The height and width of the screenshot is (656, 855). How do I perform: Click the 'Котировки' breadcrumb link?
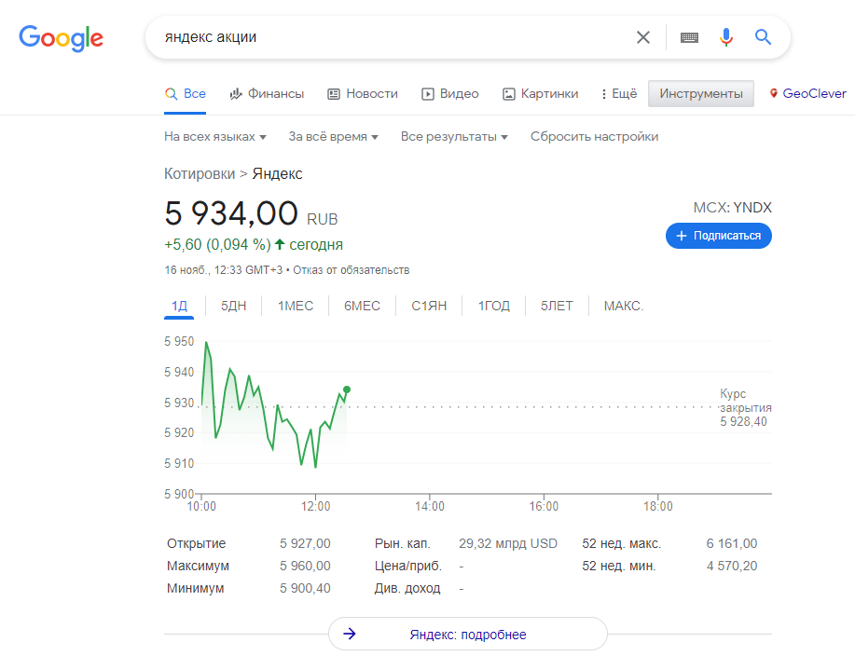tap(200, 174)
